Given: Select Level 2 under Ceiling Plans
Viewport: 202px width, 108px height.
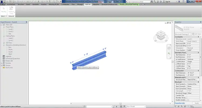Looking at the screenshot, I should coord(11,40).
